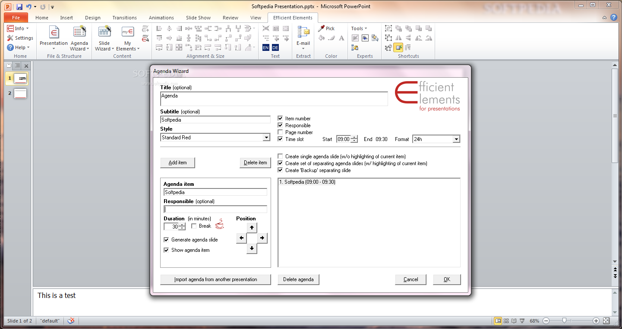The height and width of the screenshot is (329, 622).
Task: Click Fit slide to window icon
Action: pos(606,321)
